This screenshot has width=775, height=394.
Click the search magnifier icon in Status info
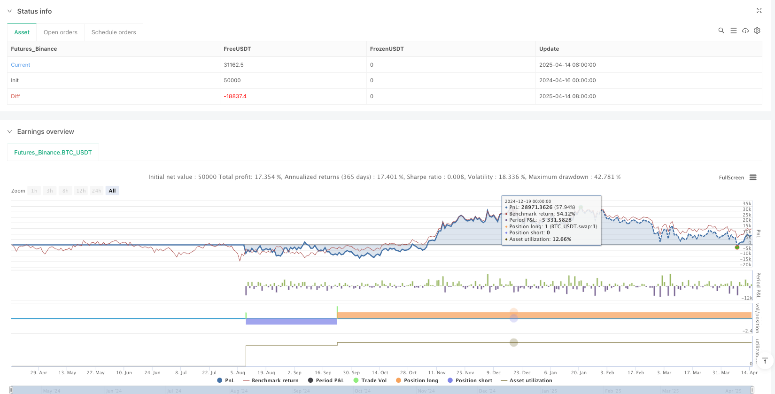tap(721, 31)
